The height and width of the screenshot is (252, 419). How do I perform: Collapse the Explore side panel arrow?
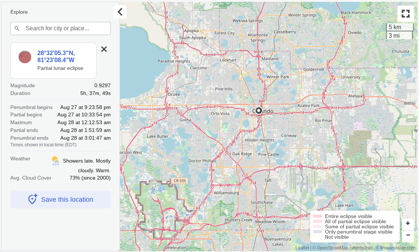click(x=120, y=12)
